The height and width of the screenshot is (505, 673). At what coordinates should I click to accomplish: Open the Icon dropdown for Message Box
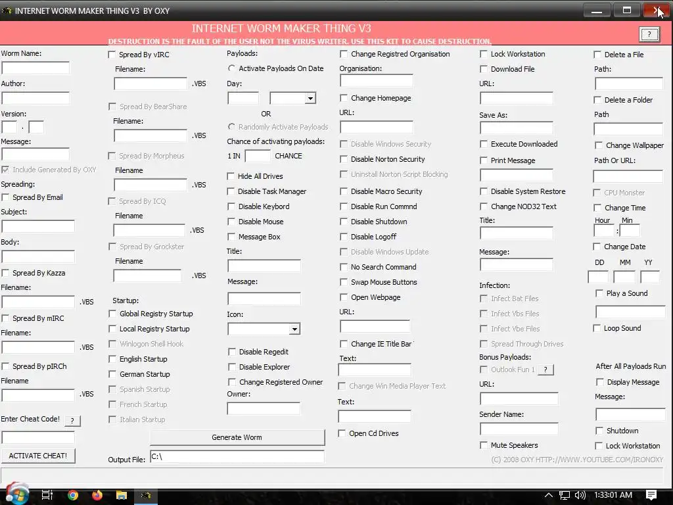294,329
